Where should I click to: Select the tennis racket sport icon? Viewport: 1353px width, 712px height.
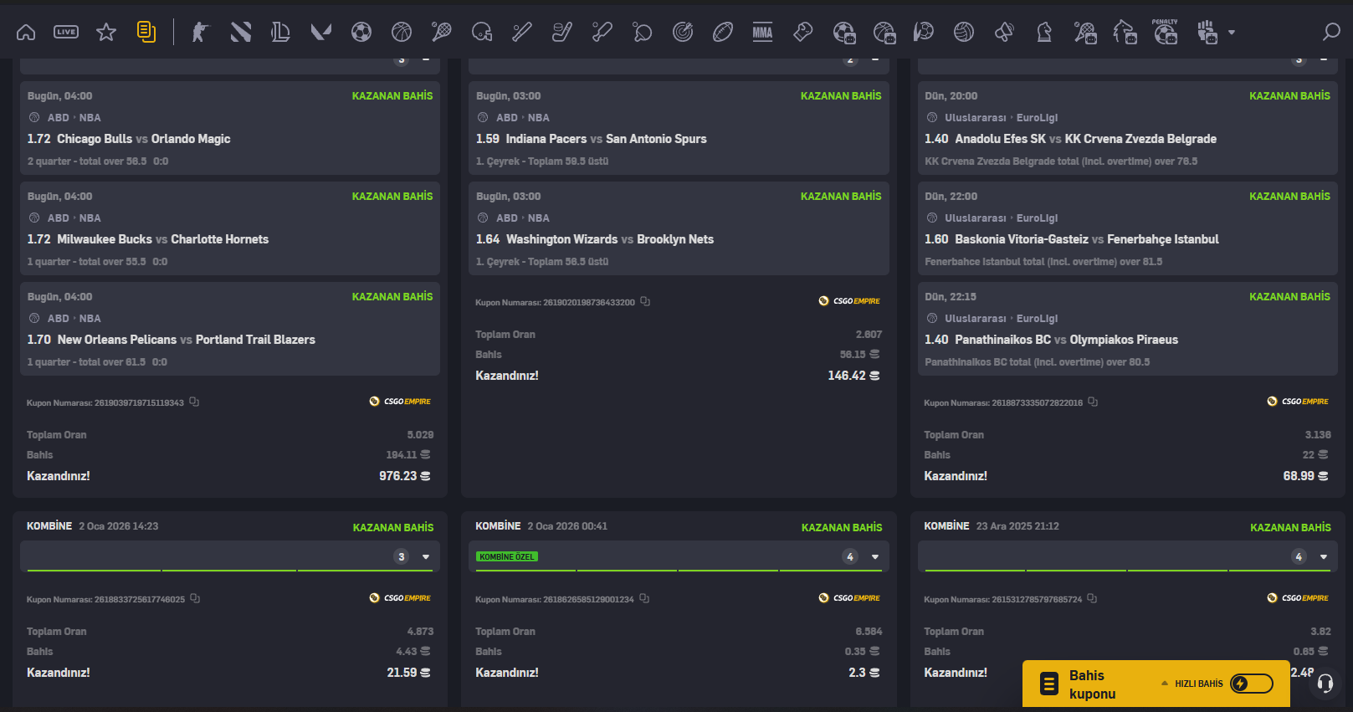[442, 33]
